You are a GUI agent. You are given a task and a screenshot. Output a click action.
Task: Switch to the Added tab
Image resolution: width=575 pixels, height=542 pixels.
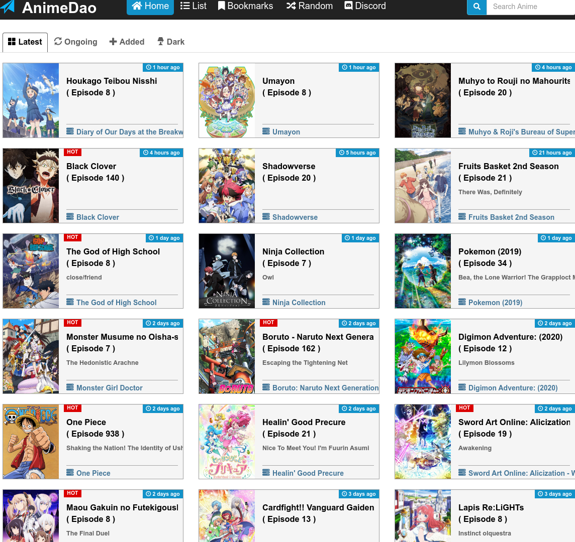point(127,42)
